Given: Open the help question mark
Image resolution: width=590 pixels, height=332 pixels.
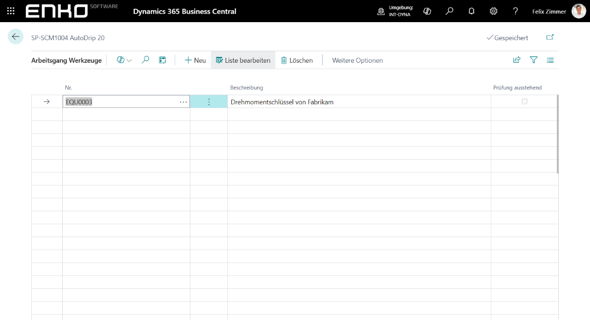Looking at the screenshot, I should (515, 11).
